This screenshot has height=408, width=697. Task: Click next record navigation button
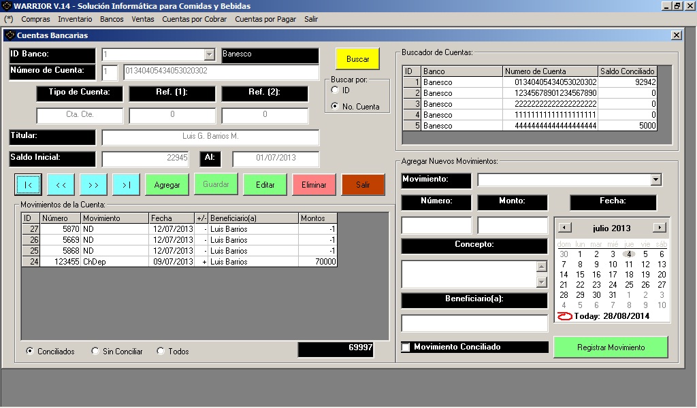94,184
